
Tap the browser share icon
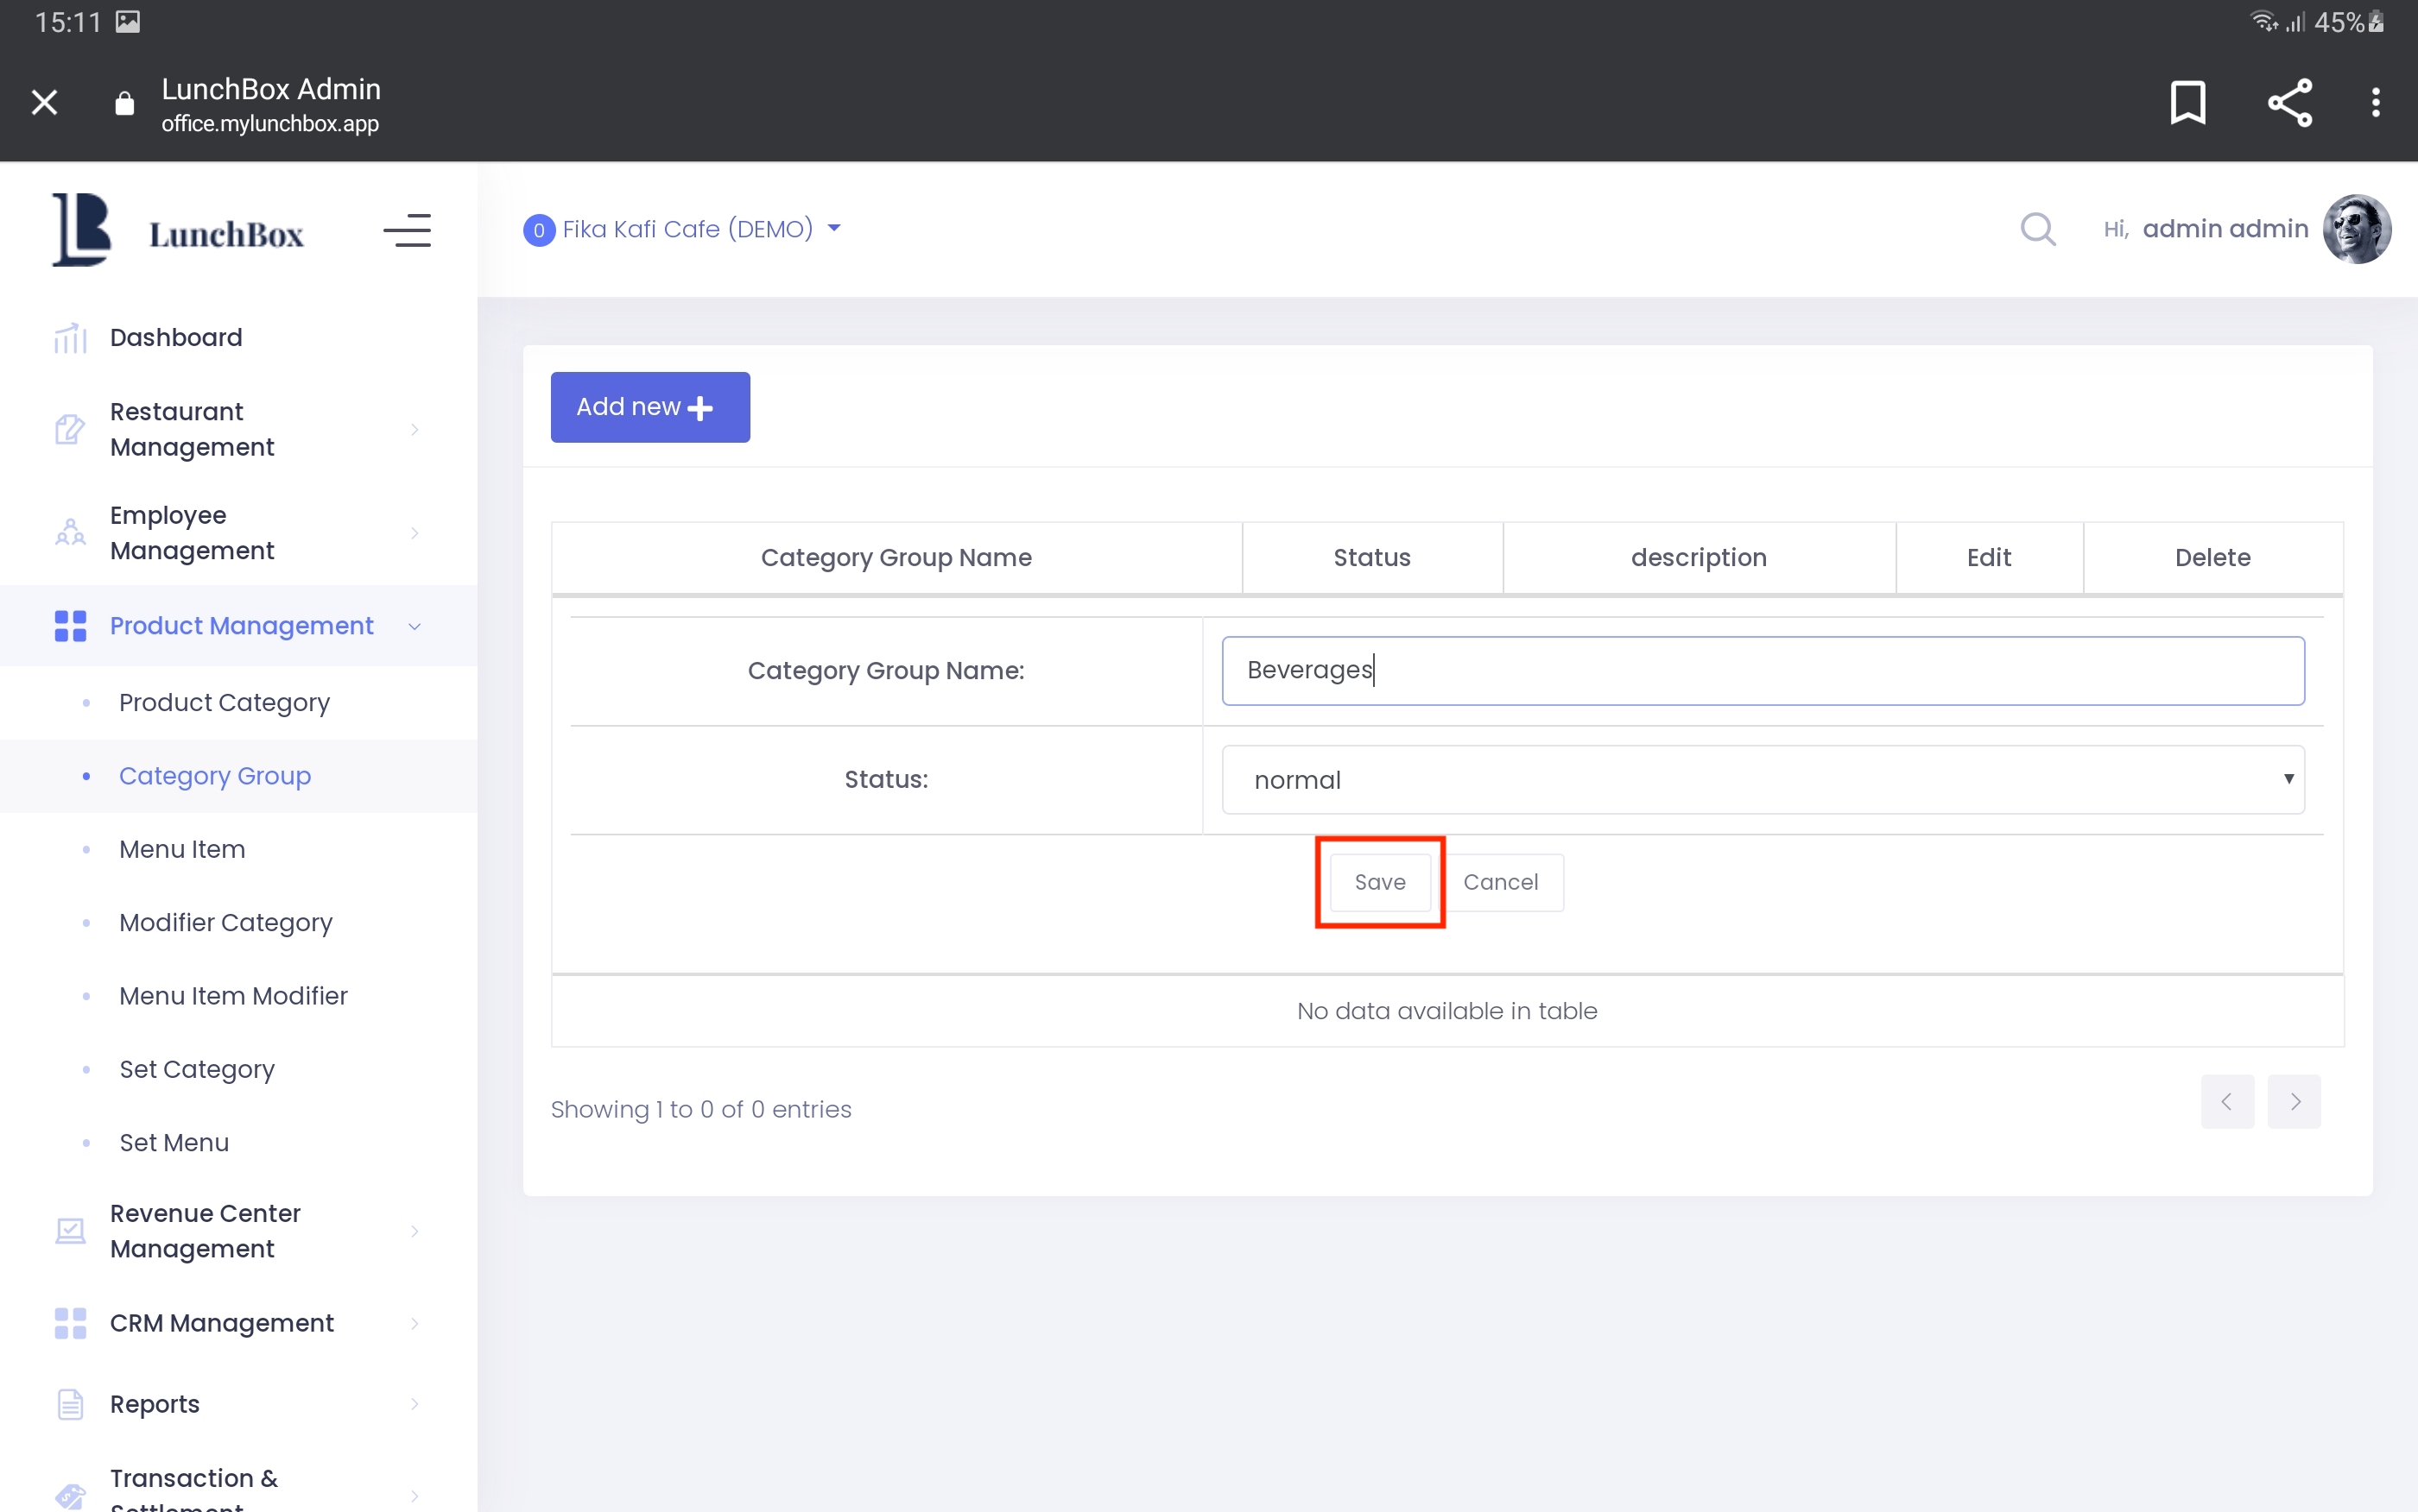[x=2289, y=102]
